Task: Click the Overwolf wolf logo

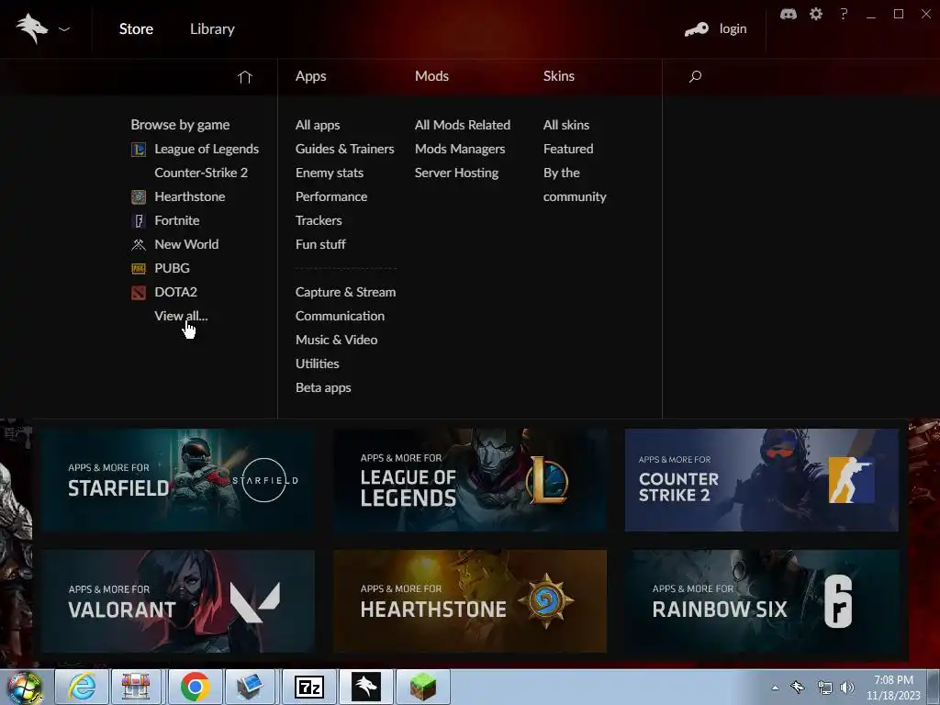Action: click(x=32, y=28)
